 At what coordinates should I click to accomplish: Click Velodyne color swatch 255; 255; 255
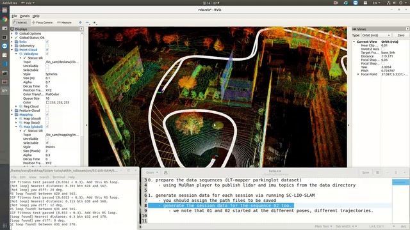[47, 102]
